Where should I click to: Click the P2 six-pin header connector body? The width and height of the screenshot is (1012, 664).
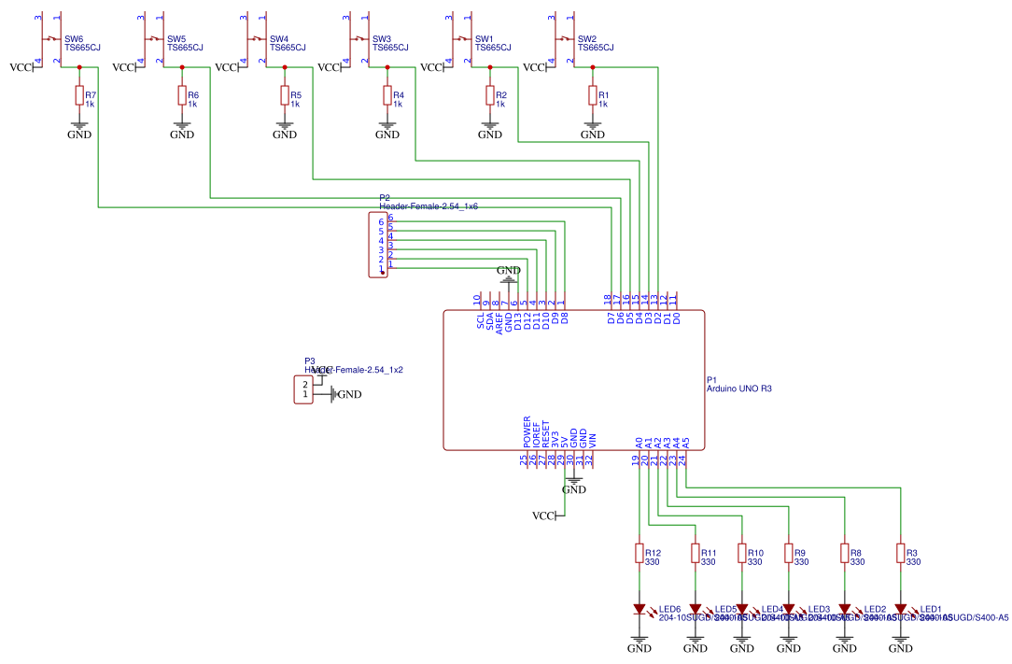pyautogui.click(x=378, y=245)
